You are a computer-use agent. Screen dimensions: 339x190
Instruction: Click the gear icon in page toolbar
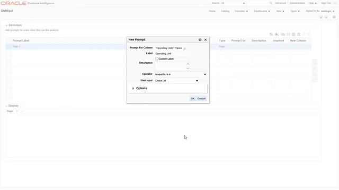[334, 17]
